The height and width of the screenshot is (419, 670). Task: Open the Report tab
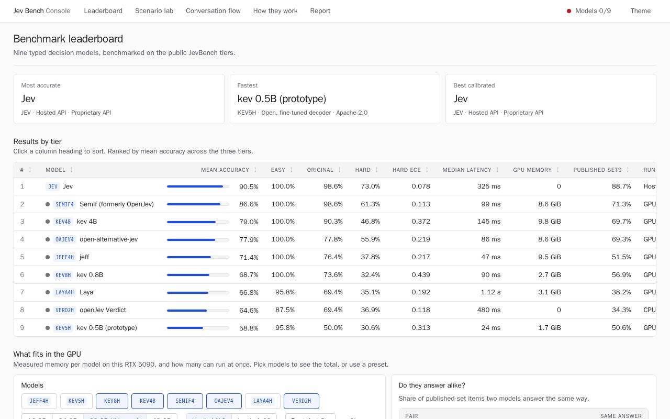click(x=320, y=11)
